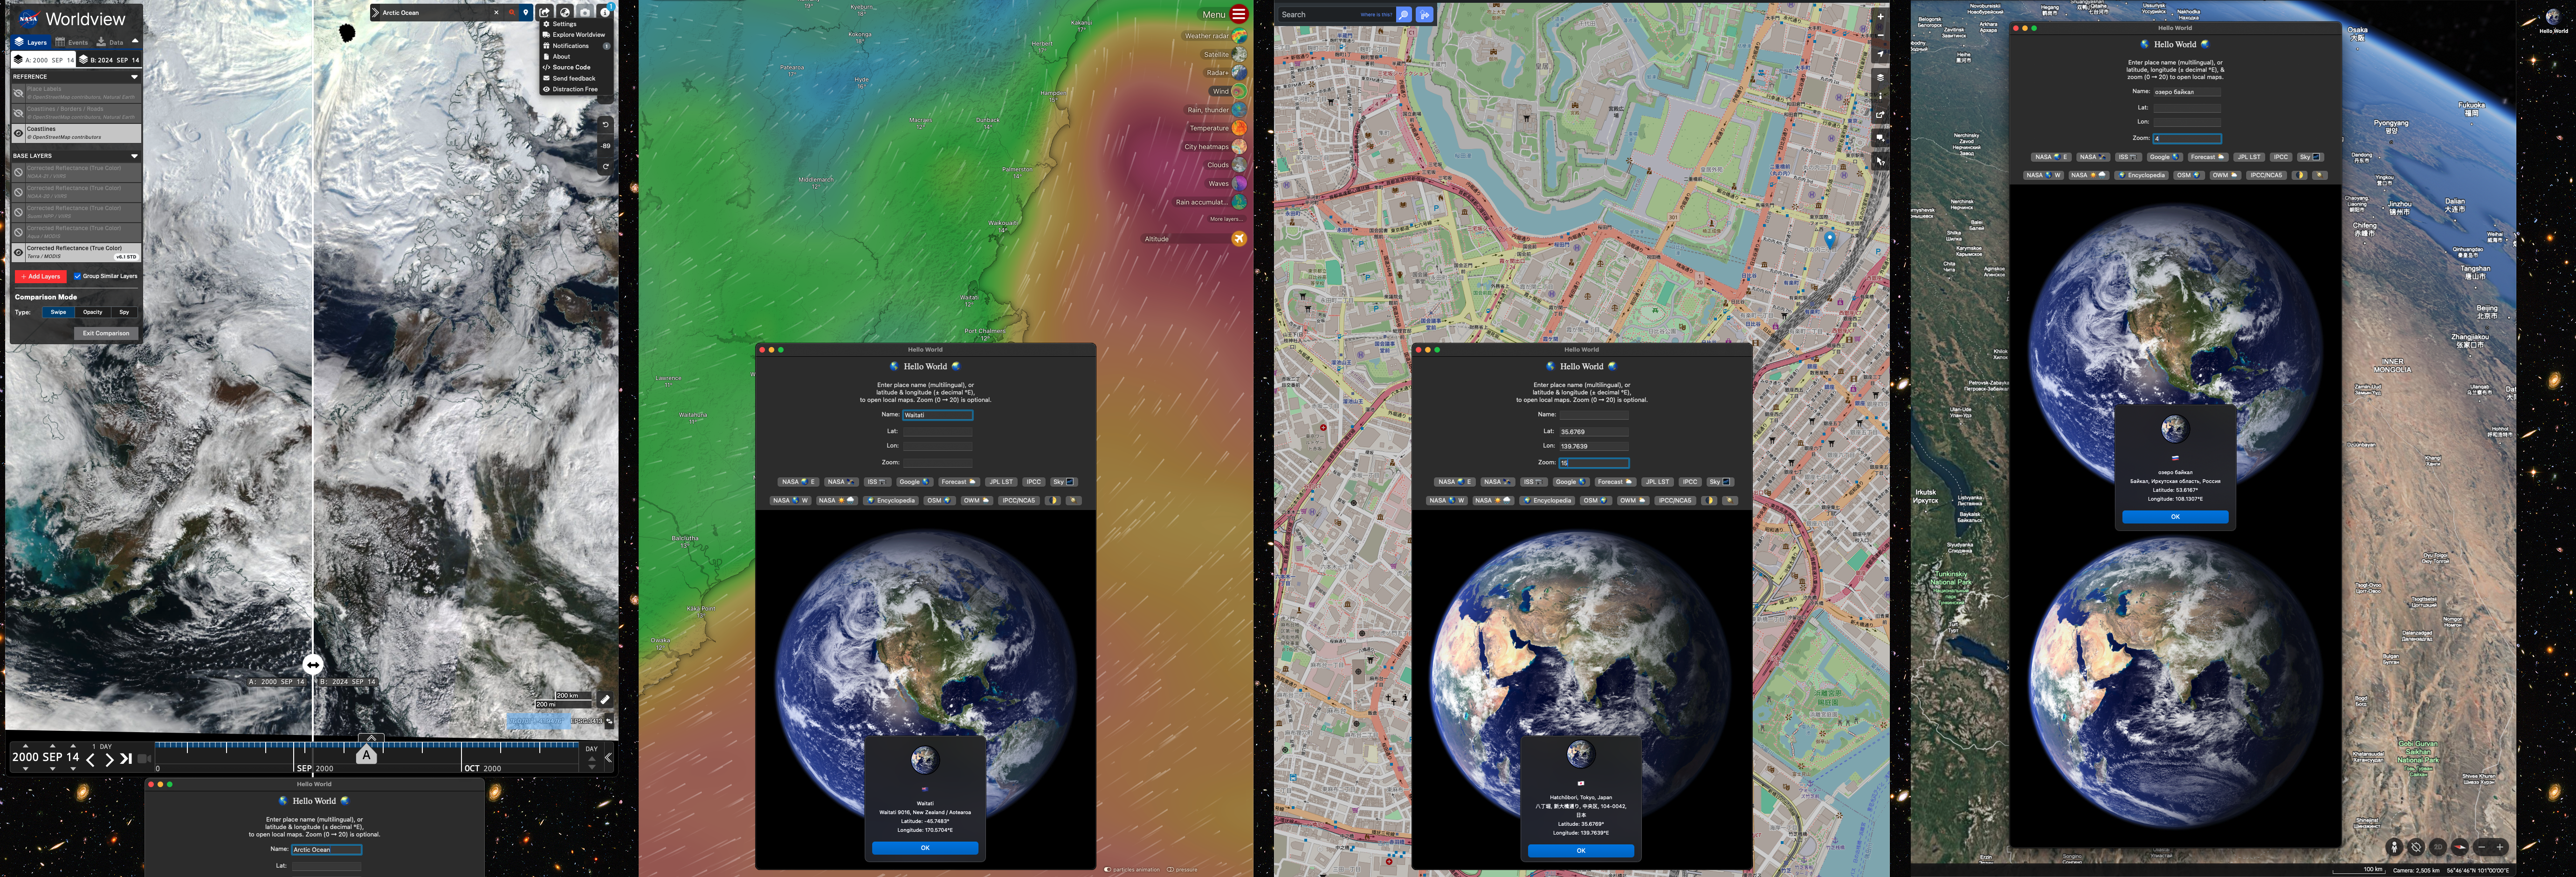
Task: Grab the comparison swipe handle
Action: tap(313, 664)
